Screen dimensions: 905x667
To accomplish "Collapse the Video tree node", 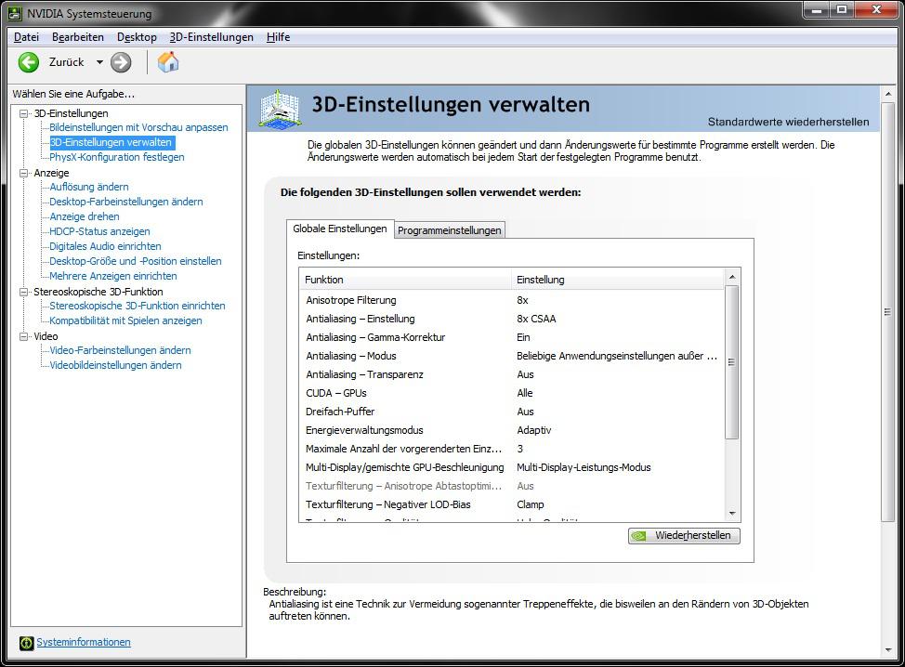I will (x=24, y=336).
